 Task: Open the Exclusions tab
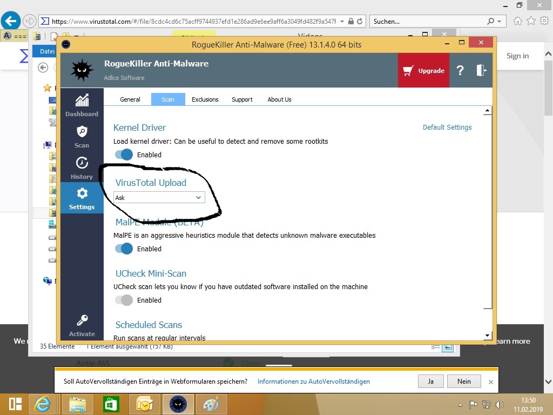click(205, 99)
